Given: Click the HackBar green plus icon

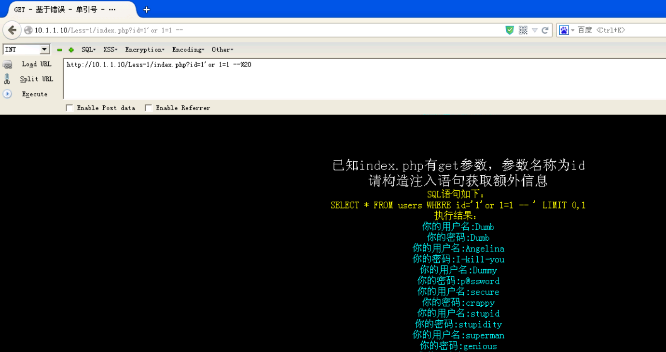Looking at the screenshot, I should [x=71, y=50].
